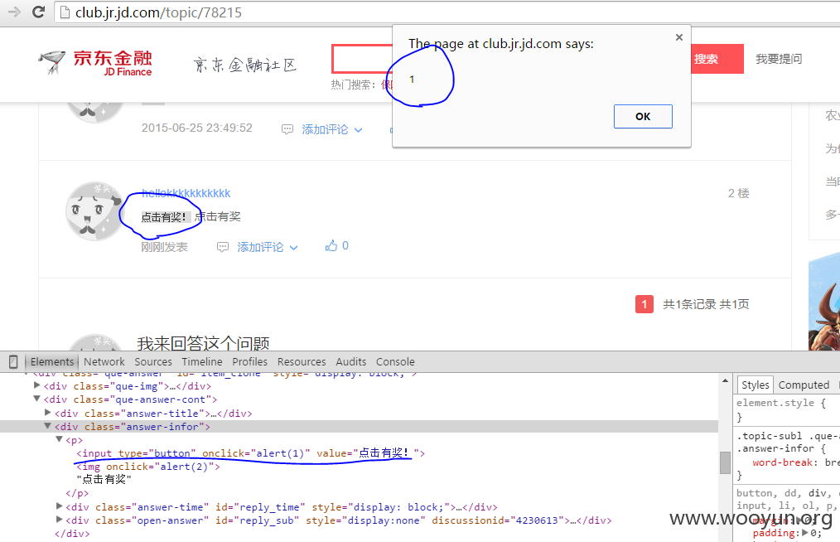The width and height of the screenshot is (840, 542).
Task: Switch to the Elements tab in DevTools
Action: coord(52,361)
